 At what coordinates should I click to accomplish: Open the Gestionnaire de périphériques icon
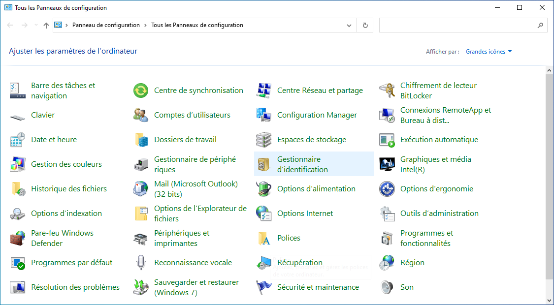141,164
